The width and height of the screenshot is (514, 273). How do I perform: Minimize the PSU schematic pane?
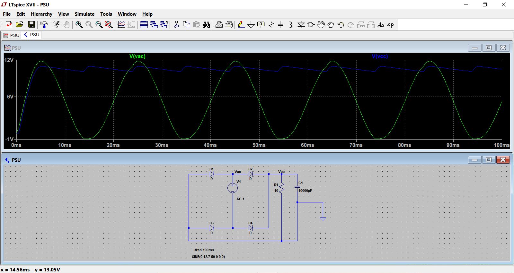pos(475,159)
